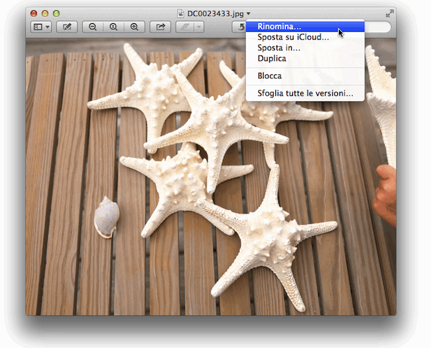This screenshot has height=348, width=431.
Task: Click the highlight marker pen icon
Action: (x=184, y=27)
